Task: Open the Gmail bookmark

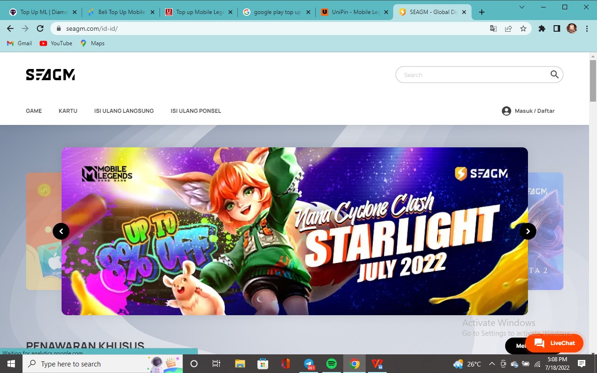Action: (20, 43)
